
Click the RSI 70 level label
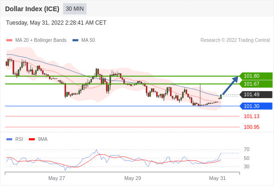click(247, 149)
